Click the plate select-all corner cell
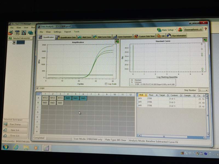Image resolution: width=219 pixels, height=164 pixels. (39, 94)
